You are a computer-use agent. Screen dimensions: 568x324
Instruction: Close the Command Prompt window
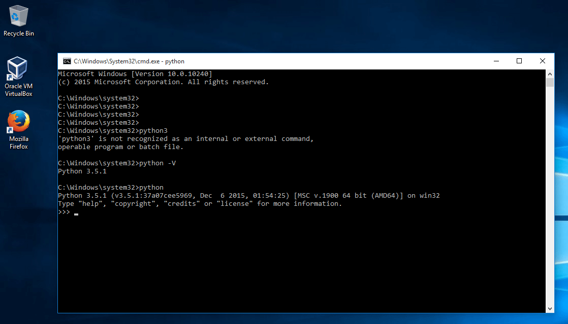542,60
